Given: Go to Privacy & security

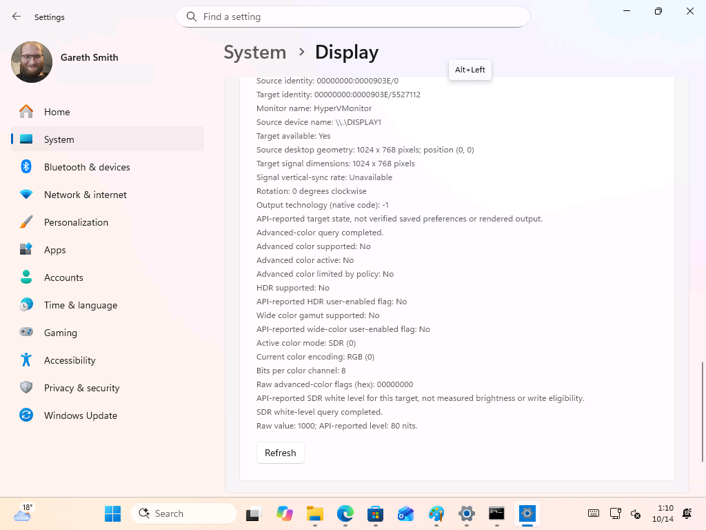Looking at the screenshot, I should coord(107,388).
